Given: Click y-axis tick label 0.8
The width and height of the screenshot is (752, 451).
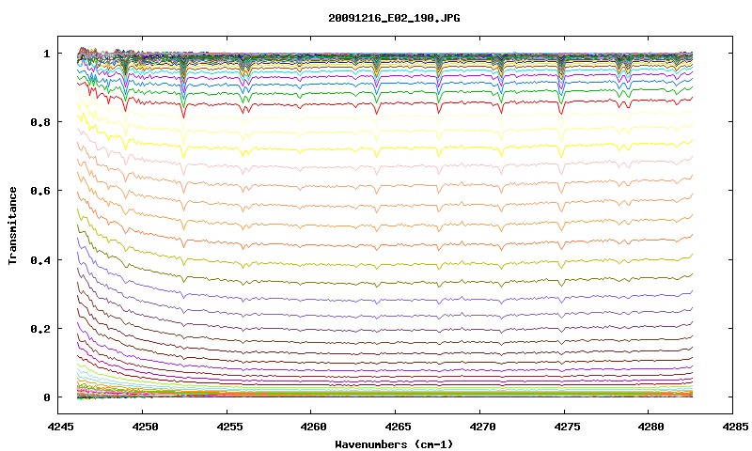Looking at the screenshot, I should (40, 122).
